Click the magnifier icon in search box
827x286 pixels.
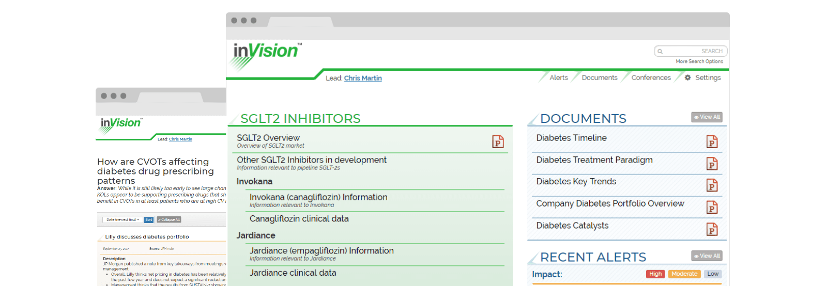(x=660, y=51)
